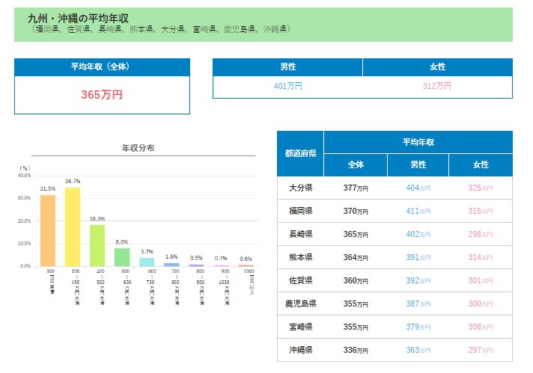Click the 女性 table column header
This screenshot has height=373, width=533.
click(481, 165)
